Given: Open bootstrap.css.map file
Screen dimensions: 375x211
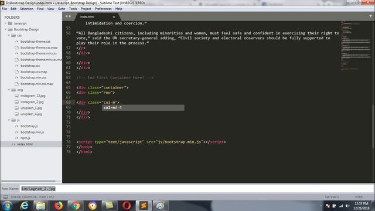Looking at the screenshot, I should [x=34, y=72].
